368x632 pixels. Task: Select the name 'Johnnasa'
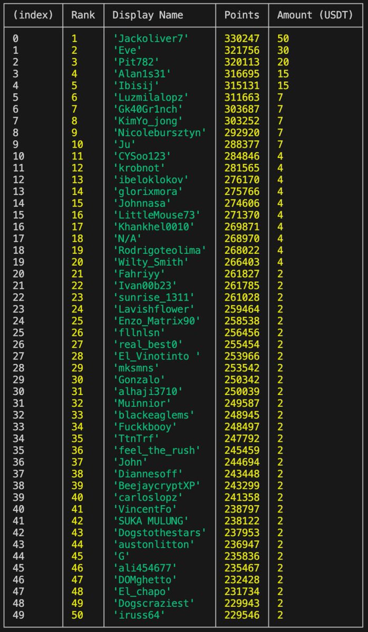point(143,203)
